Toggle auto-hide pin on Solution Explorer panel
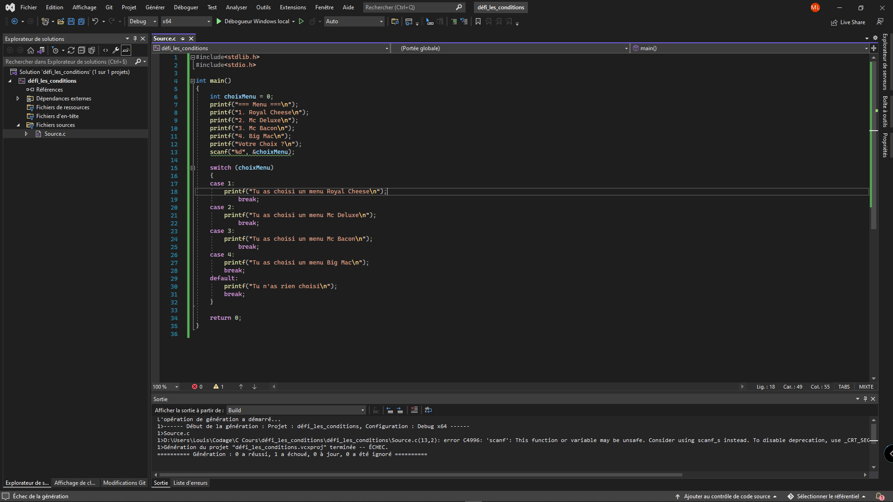The width and height of the screenshot is (893, 502). click(x=135, y=39)
